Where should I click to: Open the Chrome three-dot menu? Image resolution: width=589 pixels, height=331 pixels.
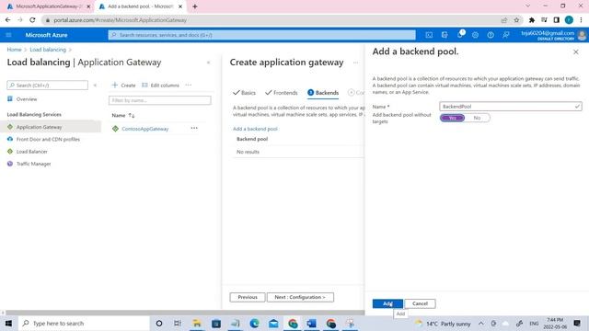pos(582,20)
